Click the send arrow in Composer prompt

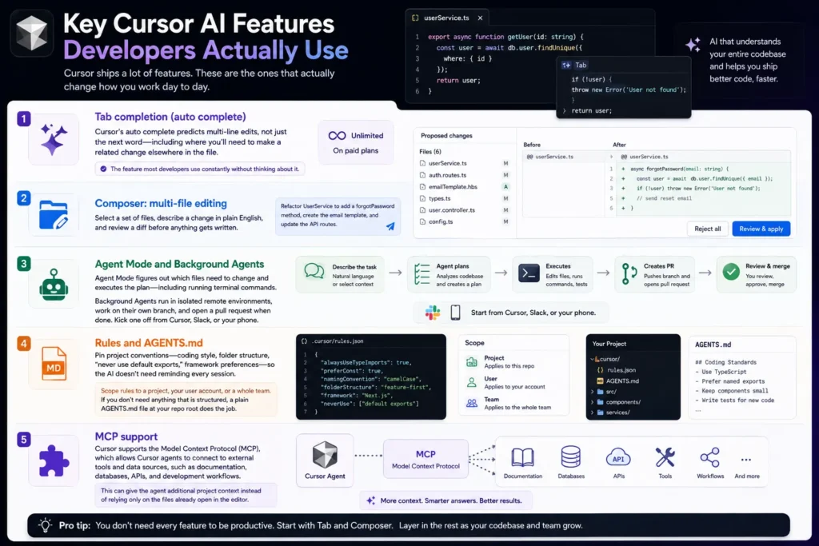(x=390, y=226)
